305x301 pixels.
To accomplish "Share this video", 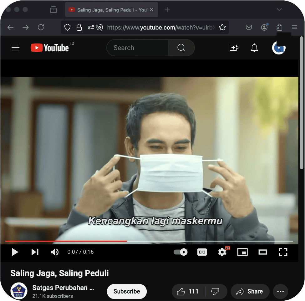I will click(250, 292).
